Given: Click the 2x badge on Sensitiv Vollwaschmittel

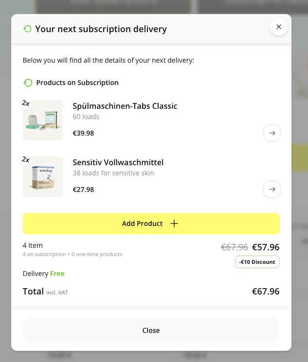Looking at the screenshot, I should point(25,159).
